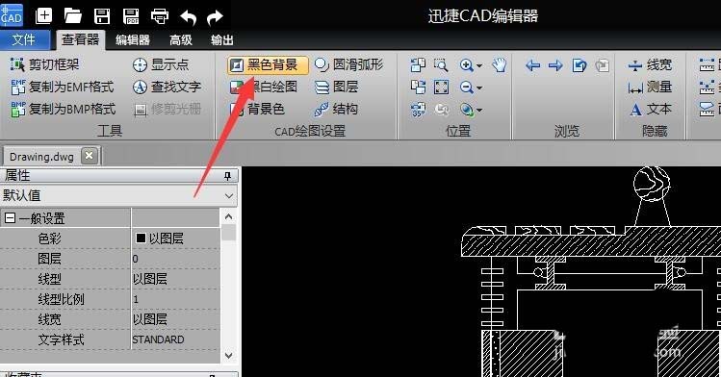Go to previous page with left arrow
Viewport: 721px width, 377px height.
532,65
